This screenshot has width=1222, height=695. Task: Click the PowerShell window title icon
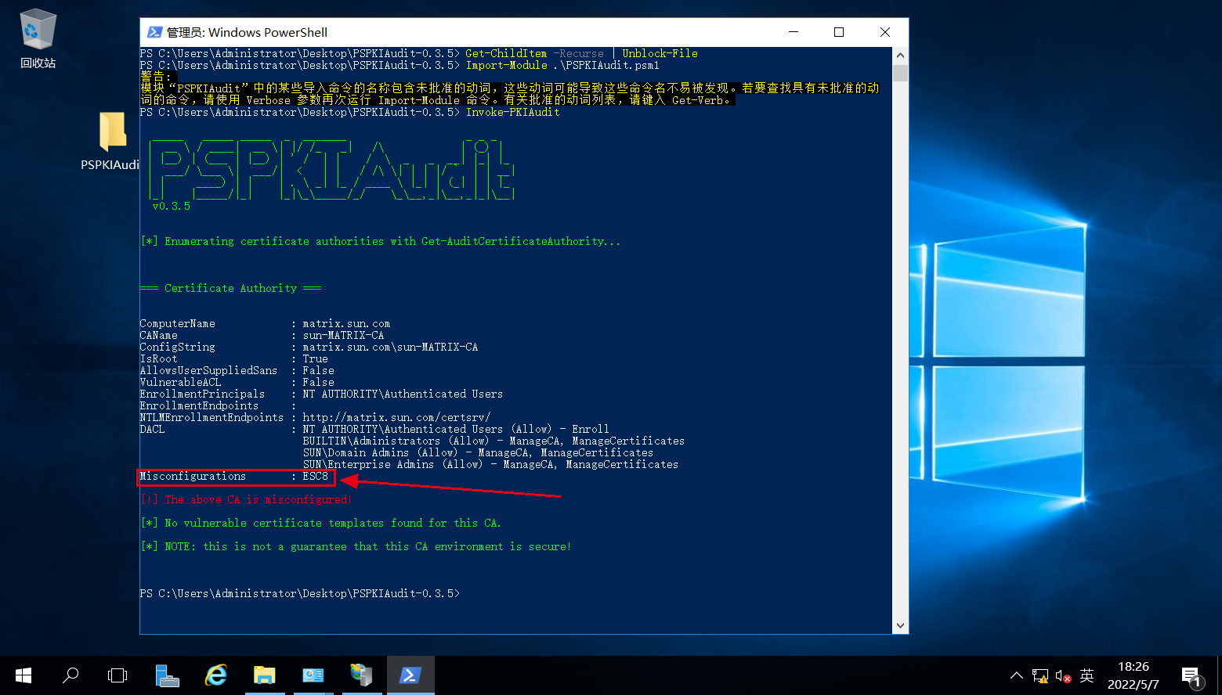point(155,32)
